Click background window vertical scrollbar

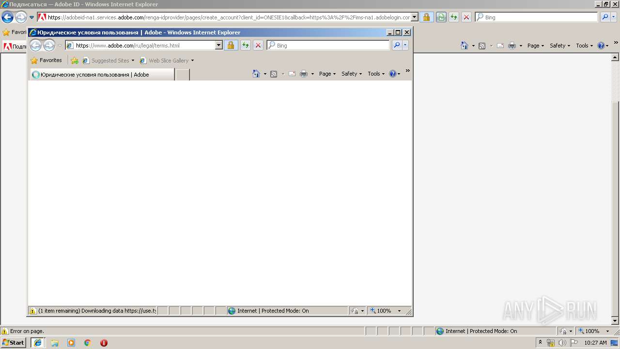(x=615, y=188)
